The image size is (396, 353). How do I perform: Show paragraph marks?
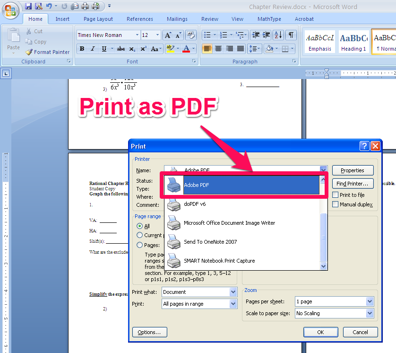pos(291,35)
